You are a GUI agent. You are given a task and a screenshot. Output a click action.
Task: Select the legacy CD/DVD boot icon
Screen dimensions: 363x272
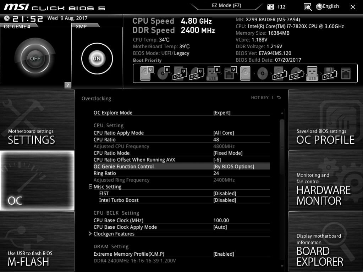point(263,73)
